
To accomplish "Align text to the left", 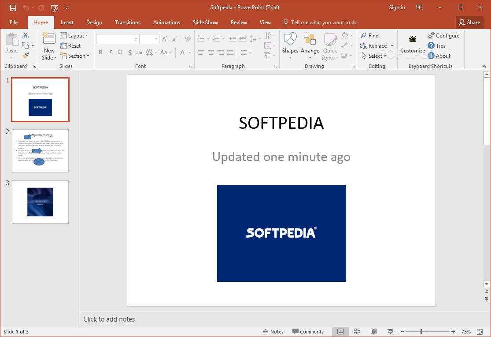I will (x=201, y=52).
